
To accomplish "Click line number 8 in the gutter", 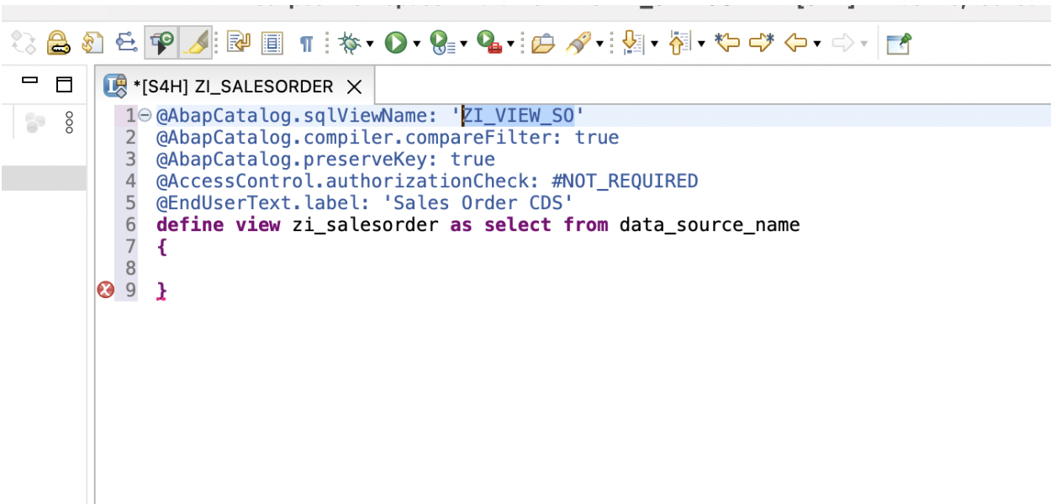I will coord(130,268).
